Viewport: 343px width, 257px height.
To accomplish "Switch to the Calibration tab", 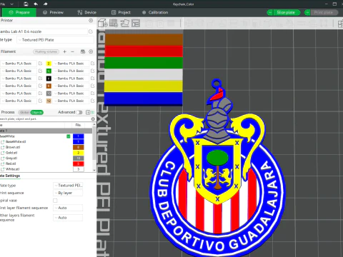I will [x=155, y=12].
